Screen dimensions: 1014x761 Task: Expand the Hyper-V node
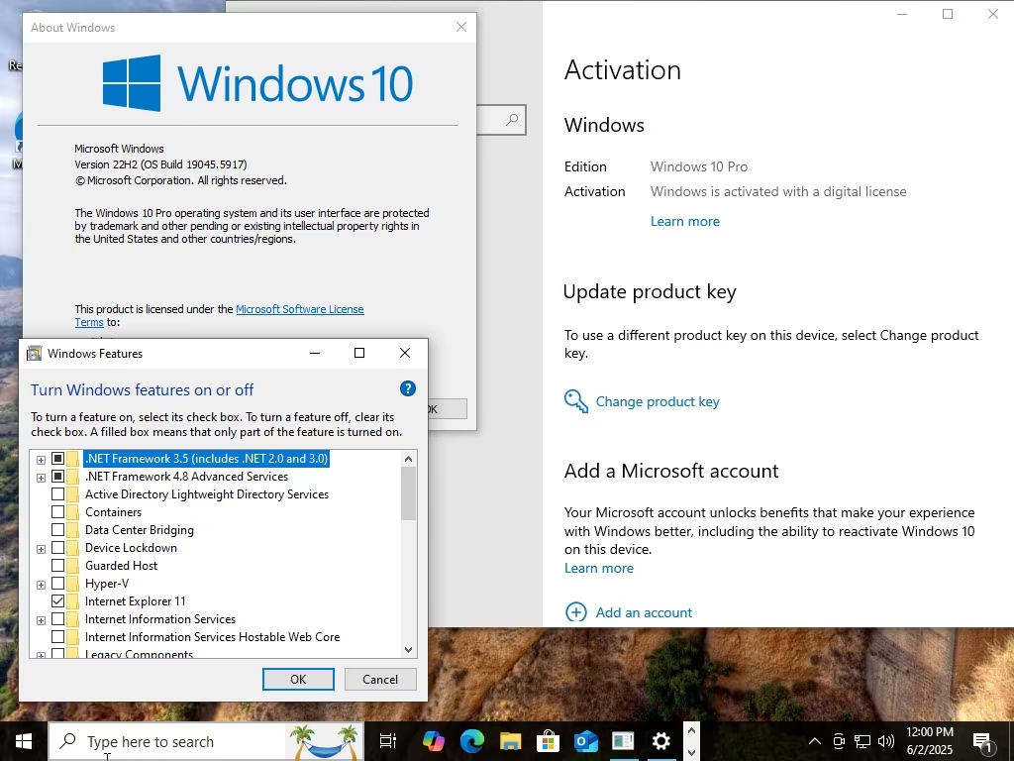point(41,585)
